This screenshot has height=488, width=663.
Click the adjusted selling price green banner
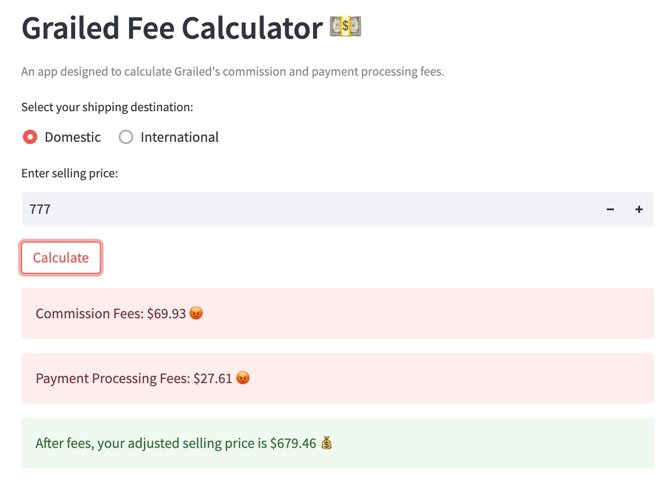337,443
